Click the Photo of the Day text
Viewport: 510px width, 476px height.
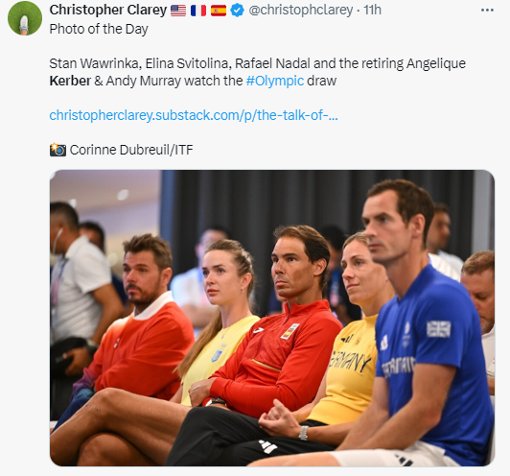[x=99, y=29]
